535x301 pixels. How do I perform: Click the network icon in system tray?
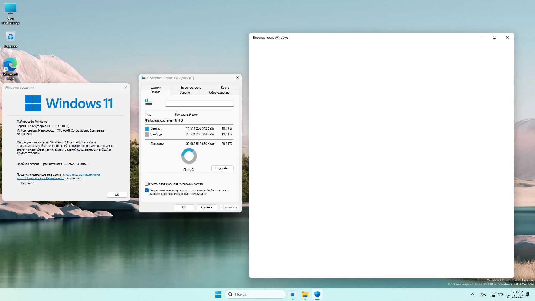tap(493, 294)
